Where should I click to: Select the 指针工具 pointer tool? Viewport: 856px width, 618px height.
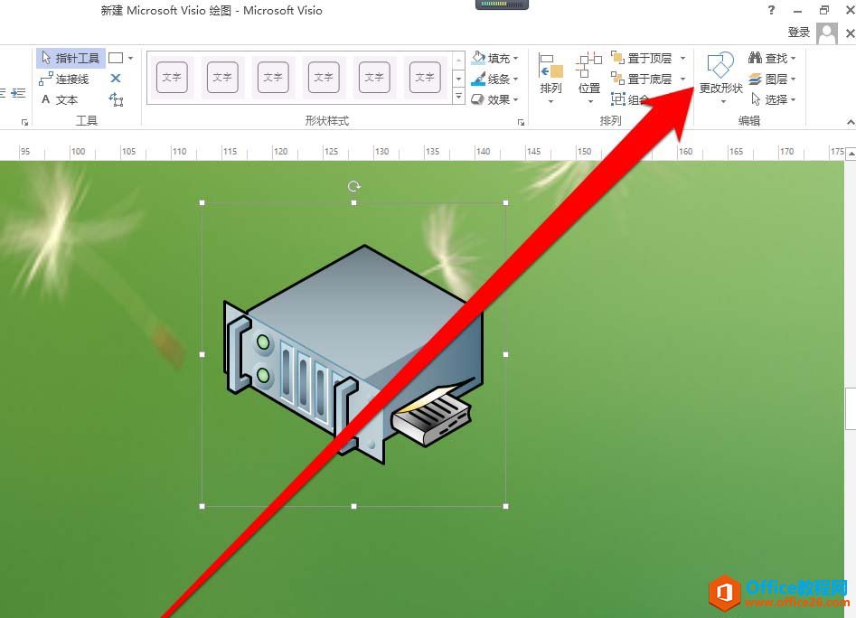click(71, 58)
